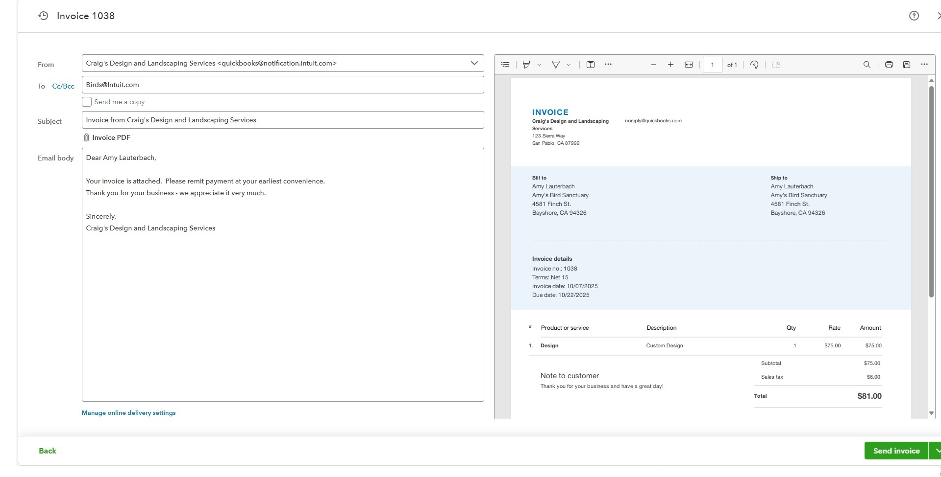Zoom in the invoice preview
The width and height of the screenshot is (941, 477).
tap(670, 65)
